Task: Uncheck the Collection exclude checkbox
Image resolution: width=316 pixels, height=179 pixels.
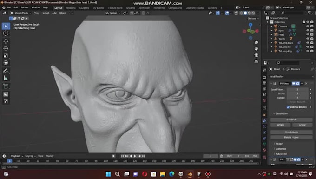Action: (x=303, y=22)
